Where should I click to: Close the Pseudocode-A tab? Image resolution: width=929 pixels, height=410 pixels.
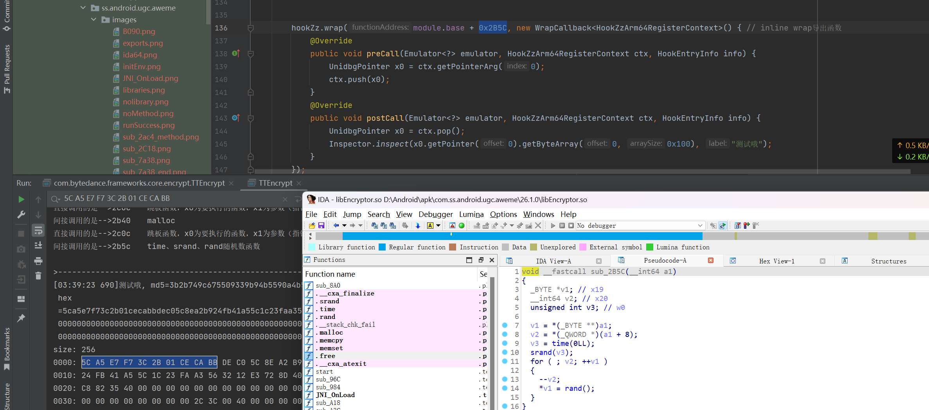tap(711, 261)
